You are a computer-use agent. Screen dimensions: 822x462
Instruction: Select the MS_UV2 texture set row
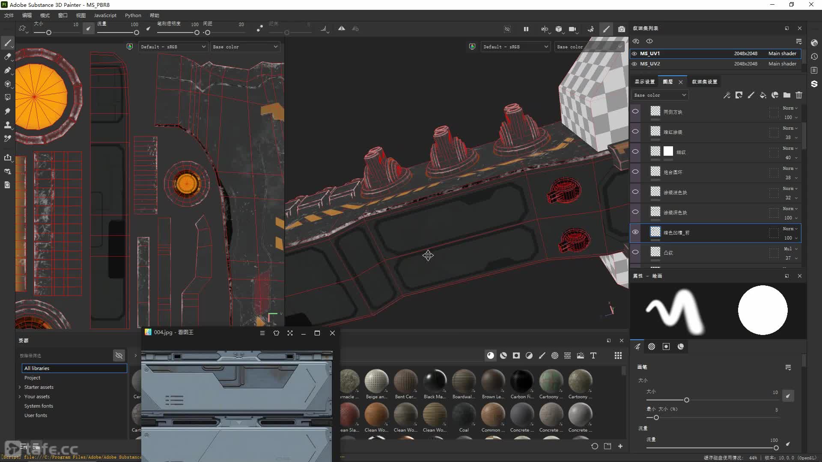pos(715,64)
